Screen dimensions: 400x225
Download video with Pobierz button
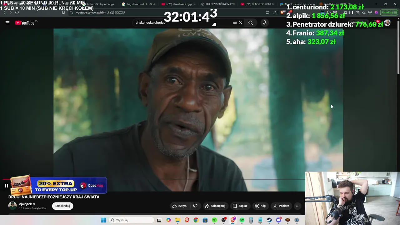pos(281,206)
